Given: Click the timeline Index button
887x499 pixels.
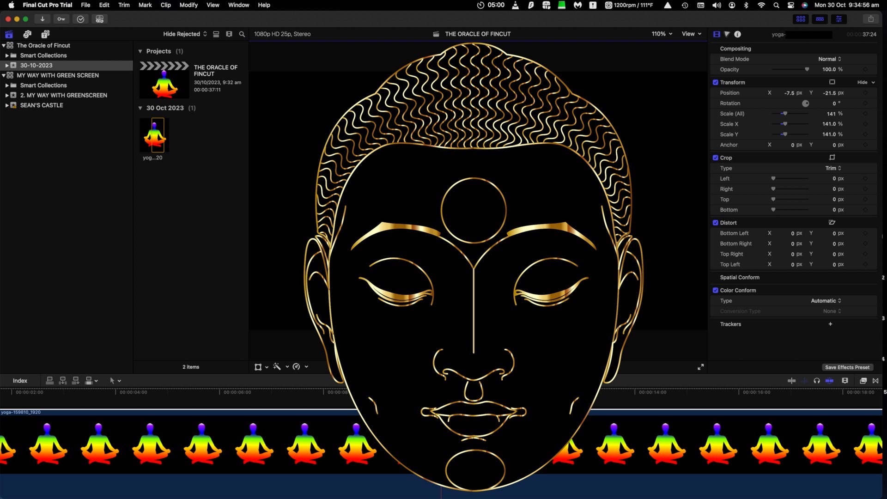Looking at the screenshot, I should 20,381.
